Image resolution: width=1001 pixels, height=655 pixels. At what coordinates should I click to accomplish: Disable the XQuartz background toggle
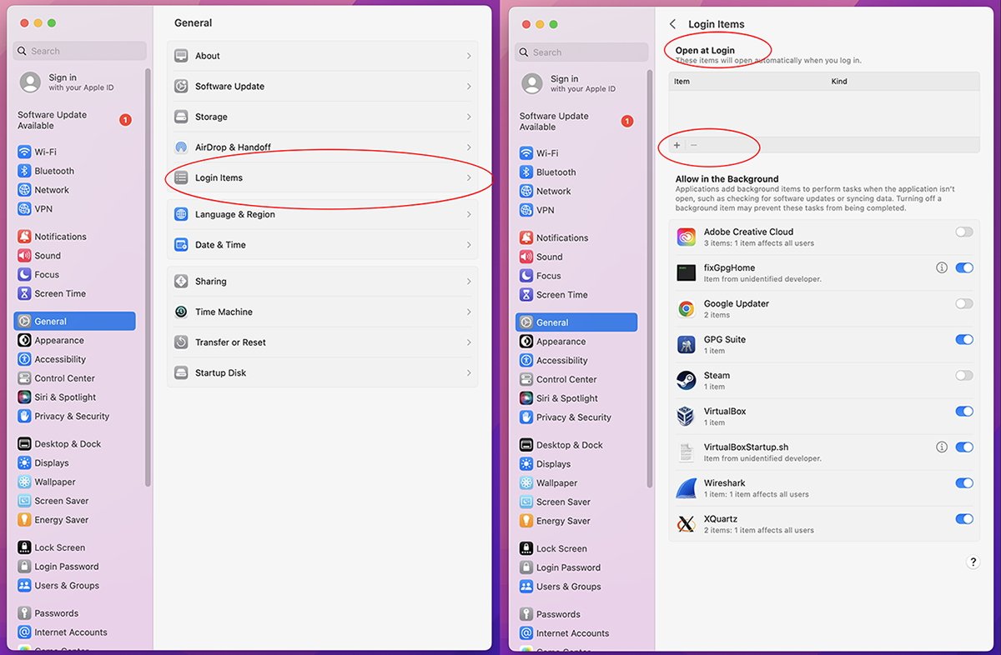(x=963, y=519)
